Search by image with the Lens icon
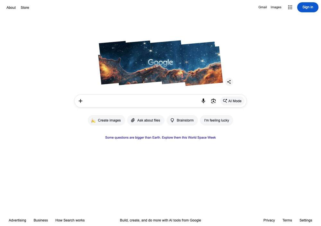321x226 pixels. click(213, 101)
